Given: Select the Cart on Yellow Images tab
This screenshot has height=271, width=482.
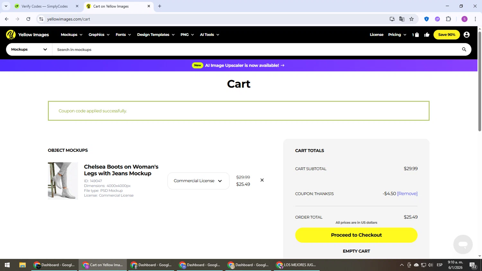Looking at the screenshot, I should coord(111,6).
